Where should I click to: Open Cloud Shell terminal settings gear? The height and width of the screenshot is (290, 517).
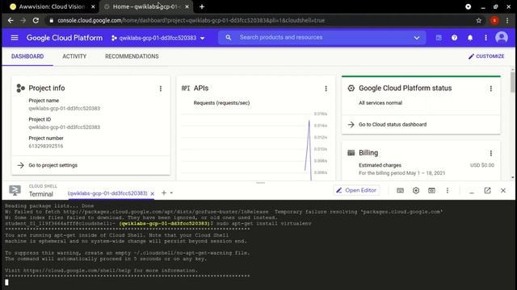click(x=416, y=190)
